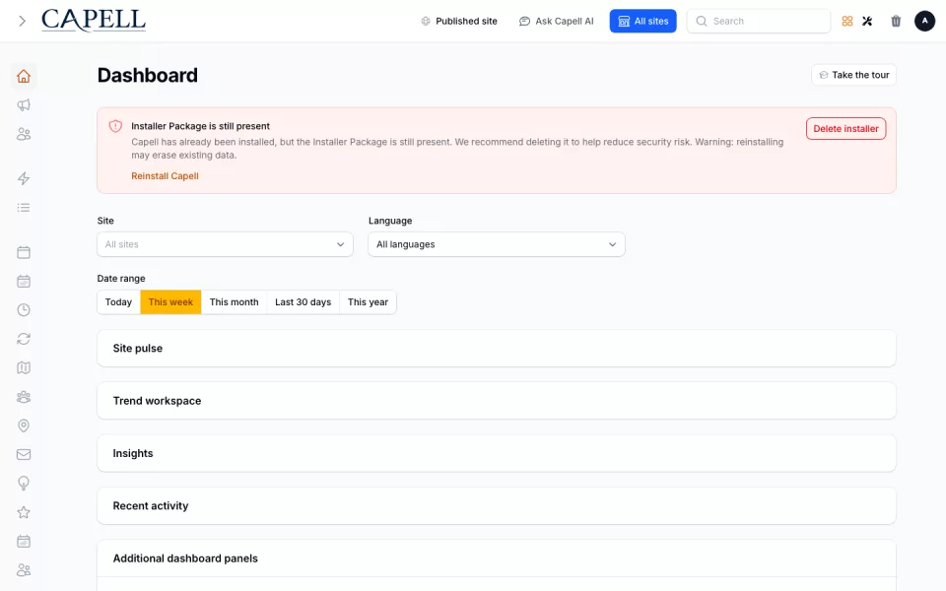Choose the Last 30 days range

pos(303,302)
